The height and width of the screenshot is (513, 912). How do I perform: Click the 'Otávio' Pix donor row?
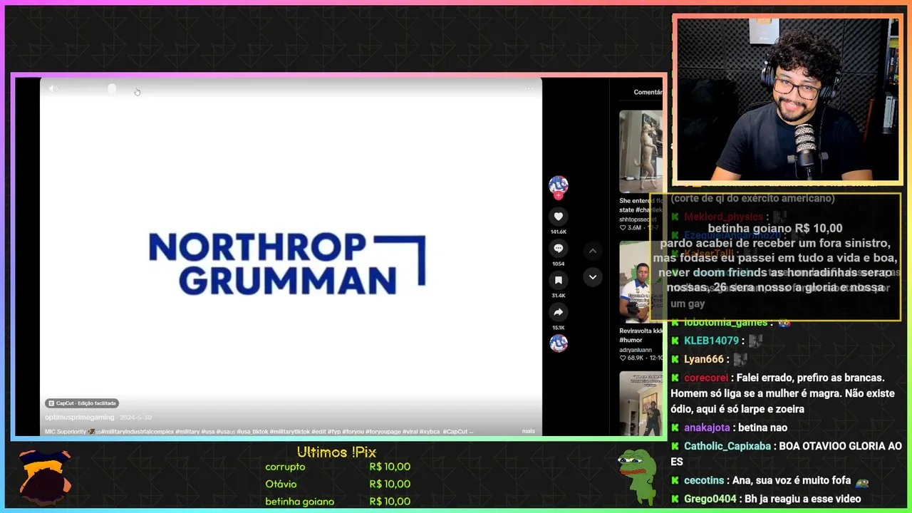338,484
